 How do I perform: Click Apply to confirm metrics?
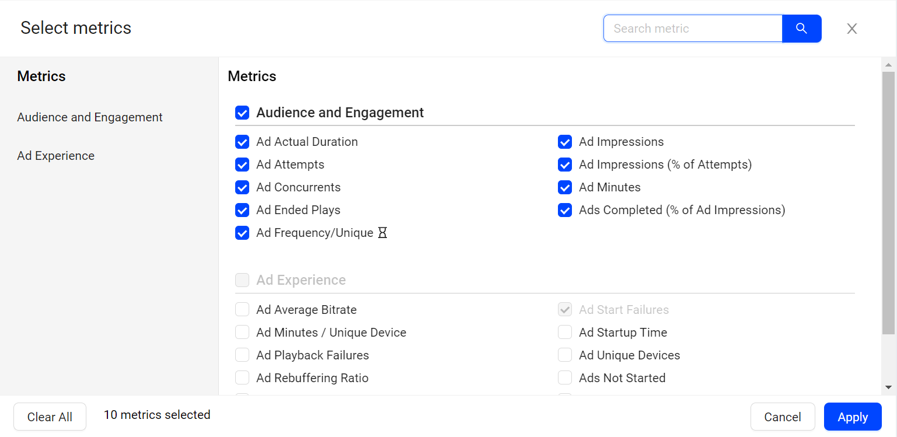click(852, 417)
